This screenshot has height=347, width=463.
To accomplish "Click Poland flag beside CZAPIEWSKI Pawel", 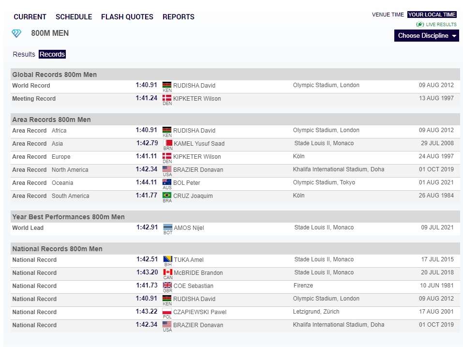I will [x=167, y=312].
